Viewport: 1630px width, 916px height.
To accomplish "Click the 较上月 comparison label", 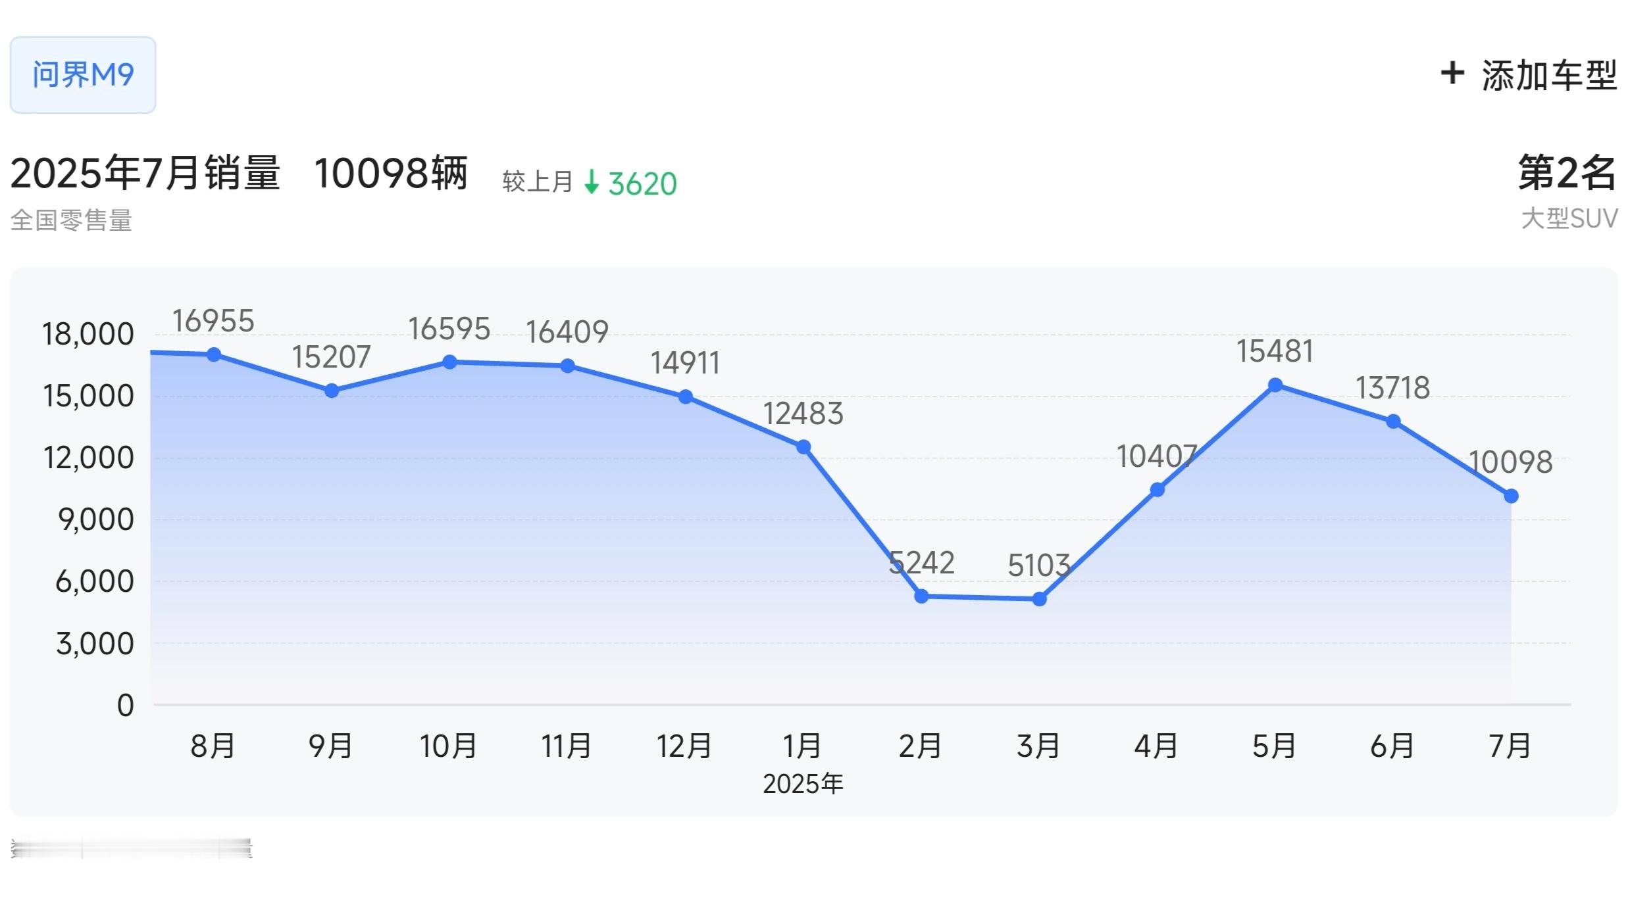I will (538, 181).
